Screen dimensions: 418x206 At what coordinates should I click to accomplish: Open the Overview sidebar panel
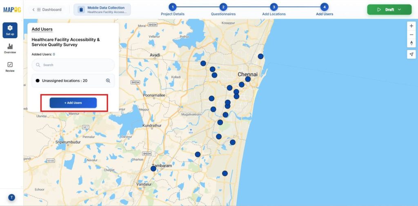coord(10,48)
